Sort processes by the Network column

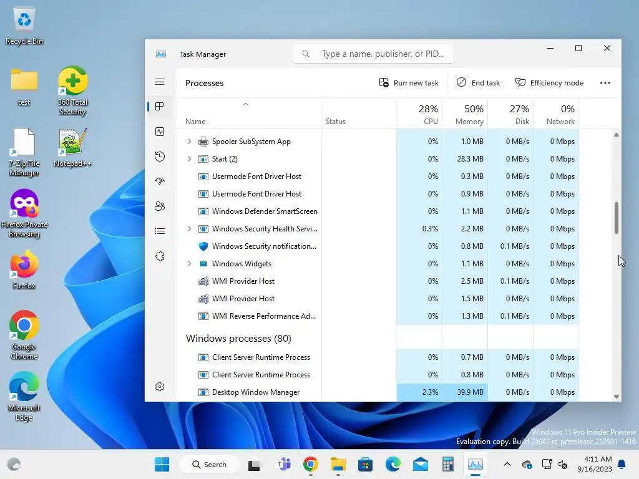[556, 114]
